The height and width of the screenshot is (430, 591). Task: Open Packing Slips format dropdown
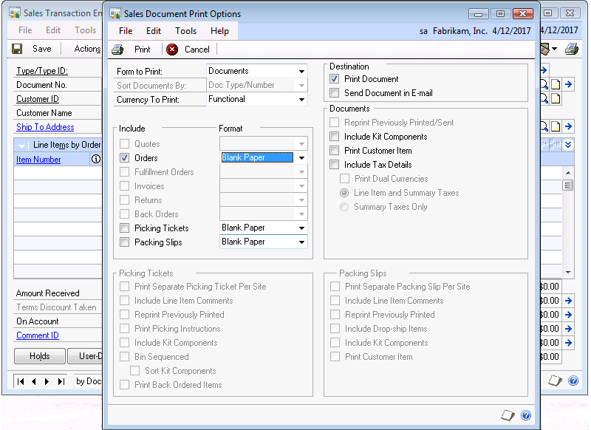point(301,242)
